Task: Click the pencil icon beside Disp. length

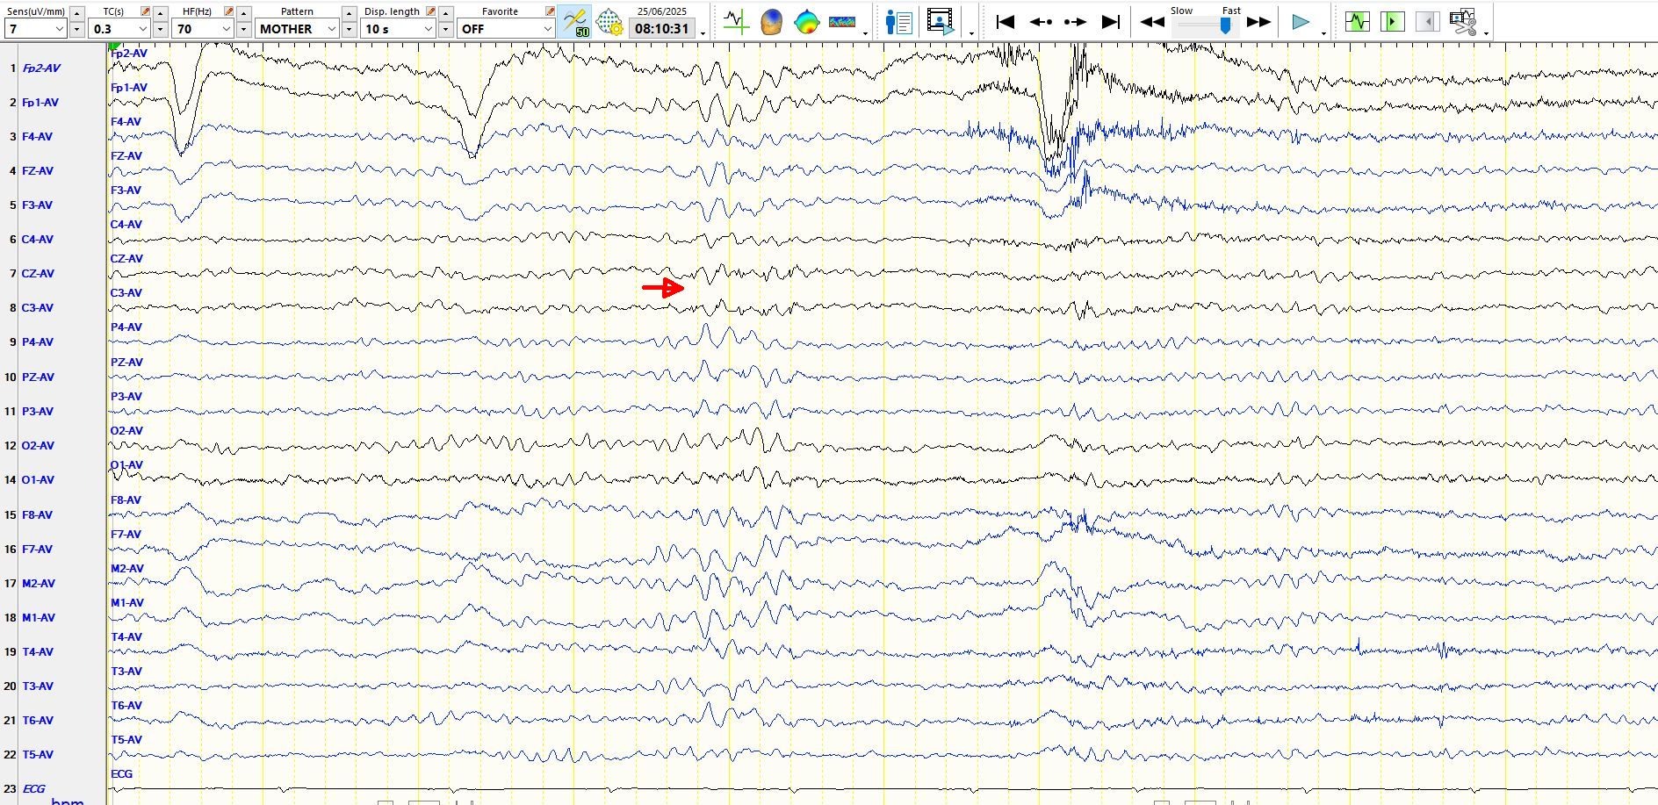Action: click(x=430, y=11)
